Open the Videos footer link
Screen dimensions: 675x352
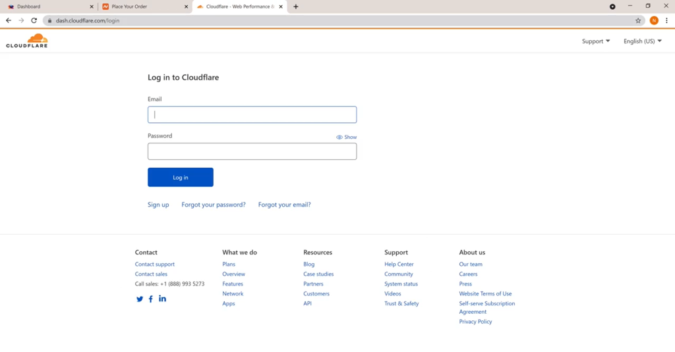(393, 294)
